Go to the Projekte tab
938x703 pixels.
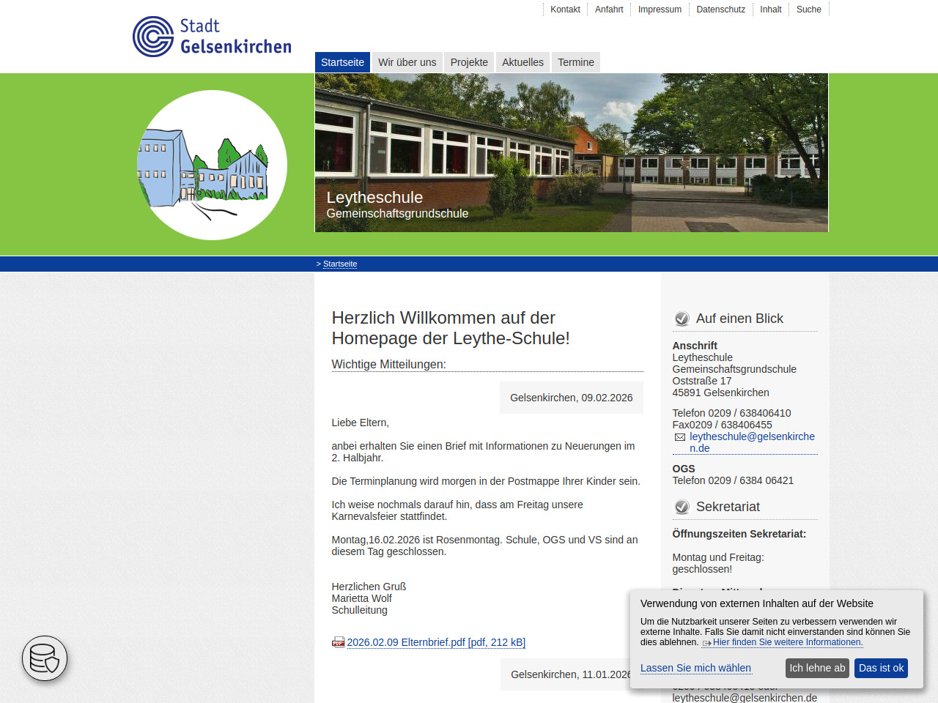pos(469,62)
